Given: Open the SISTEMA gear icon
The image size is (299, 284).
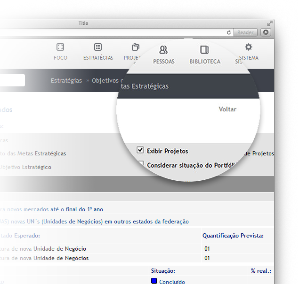Looking at the screenshot, I should click(x=249, y=47).
